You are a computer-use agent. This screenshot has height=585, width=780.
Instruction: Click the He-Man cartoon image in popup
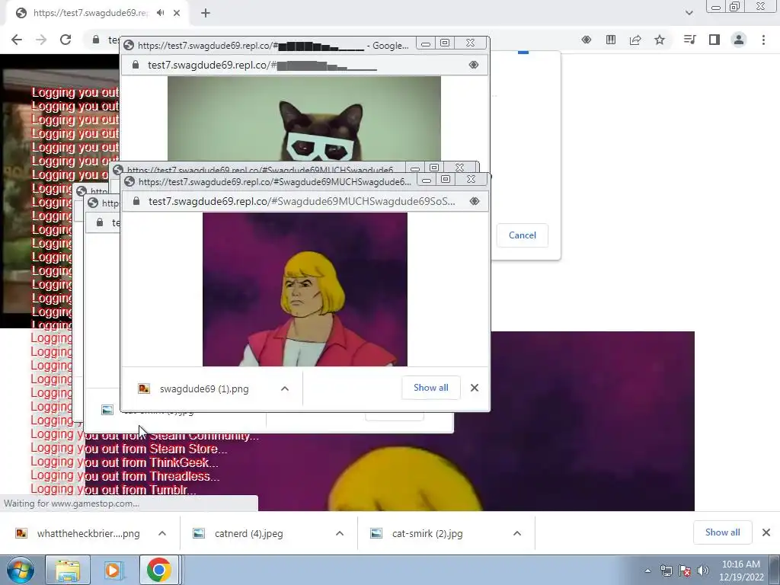[305, 289]
